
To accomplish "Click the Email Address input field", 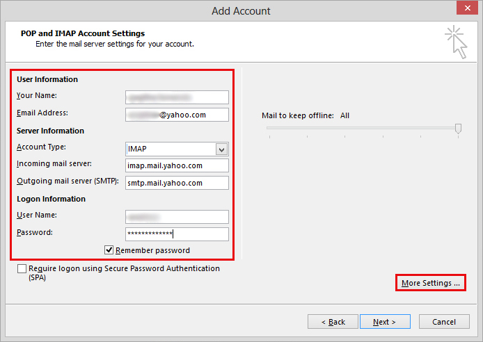I will tap(177, 115).
